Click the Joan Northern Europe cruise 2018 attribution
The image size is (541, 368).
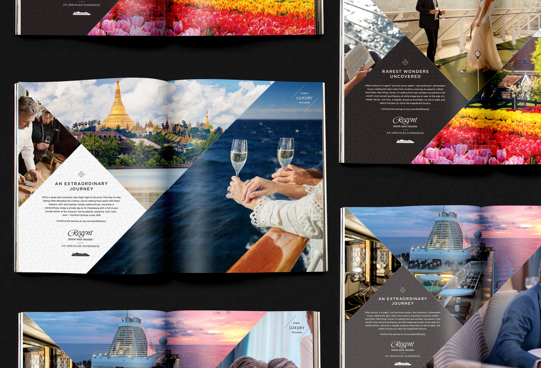[x=81, y=215]
